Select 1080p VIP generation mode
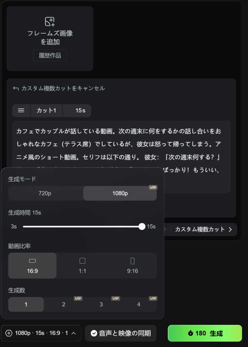Viewport: 248px width, 347px height. coord(120,193)
